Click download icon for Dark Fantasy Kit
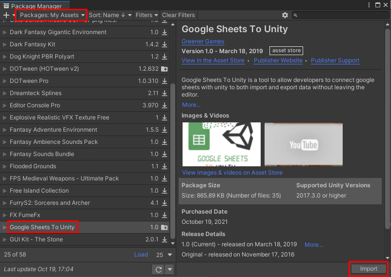Screen dimensions: 391x277 pos(165,44)
